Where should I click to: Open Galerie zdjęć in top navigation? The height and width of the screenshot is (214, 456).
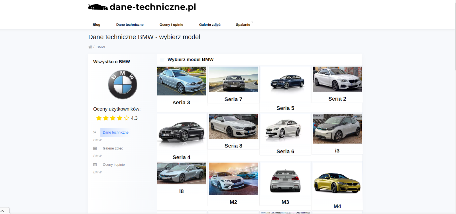pyautogui.click(x=210, y=25)
